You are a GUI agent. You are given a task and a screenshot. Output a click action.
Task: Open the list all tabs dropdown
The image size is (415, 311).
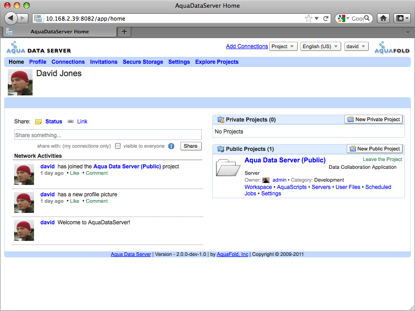pyautogui.click(x=408, y=32)
